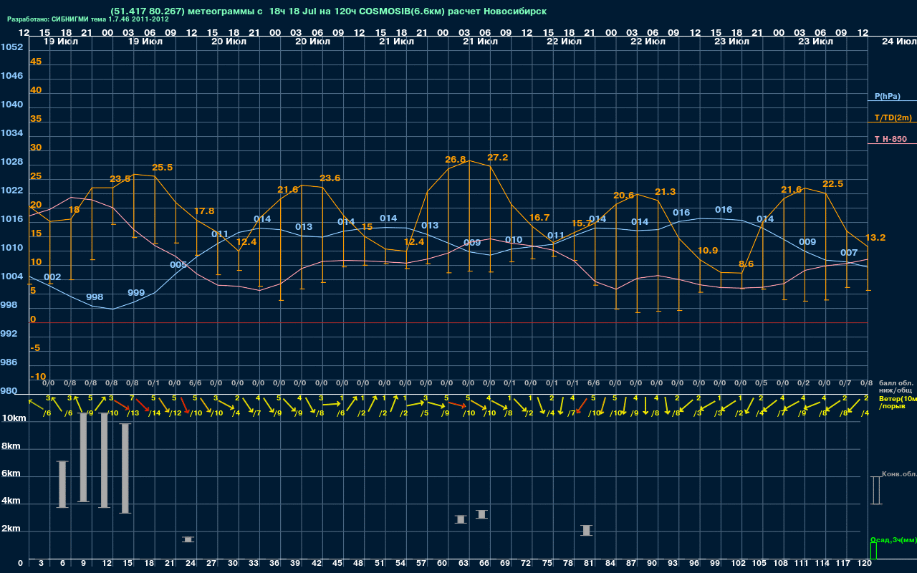
Task: Click the 25.5 temperature label
Action: click(x=162, y=167)
